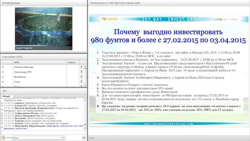Click chat scrollbar up arrow
Viewport: 250px width, 141px height.
click(85, 99)
